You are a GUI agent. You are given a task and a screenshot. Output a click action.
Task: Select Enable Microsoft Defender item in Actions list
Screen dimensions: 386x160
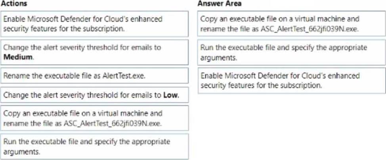(x=94, y=24)
